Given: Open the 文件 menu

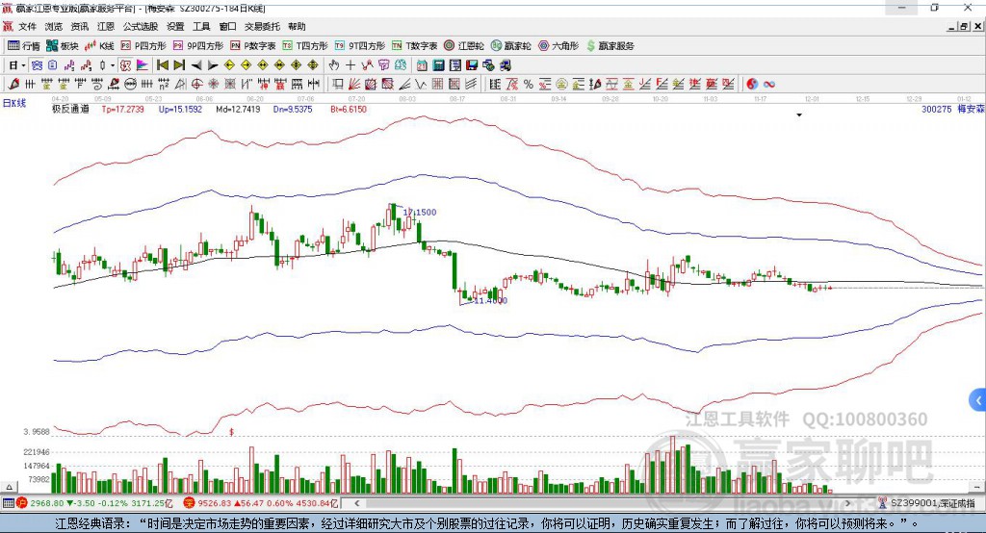Looking at the screenshot, I should tap(27, 27).
